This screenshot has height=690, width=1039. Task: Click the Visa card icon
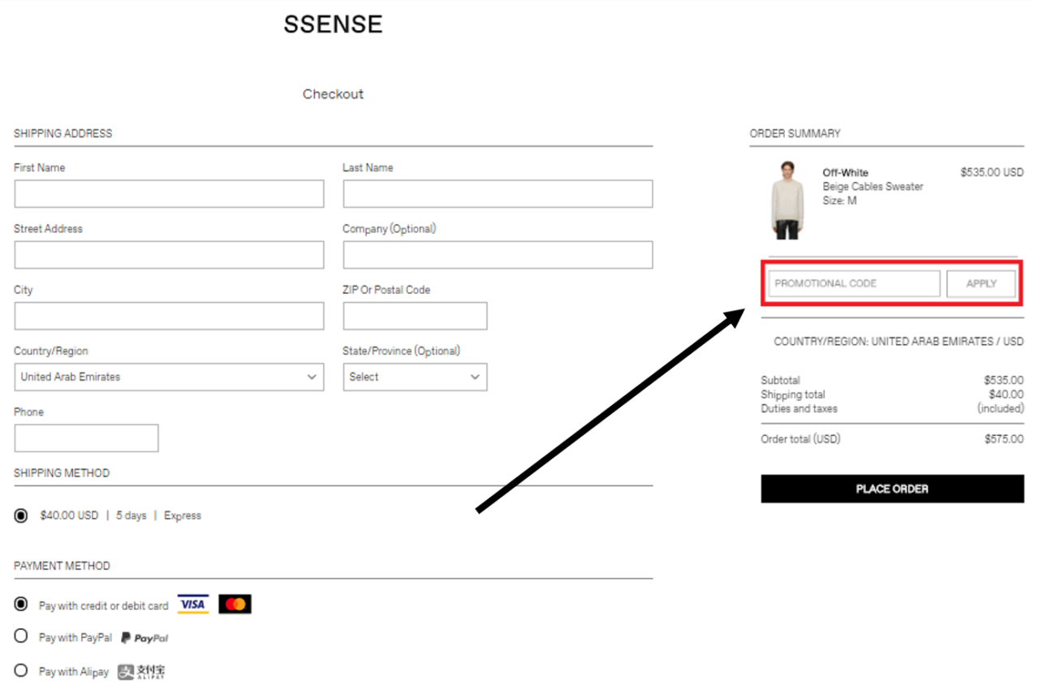(x=192, y=604)
